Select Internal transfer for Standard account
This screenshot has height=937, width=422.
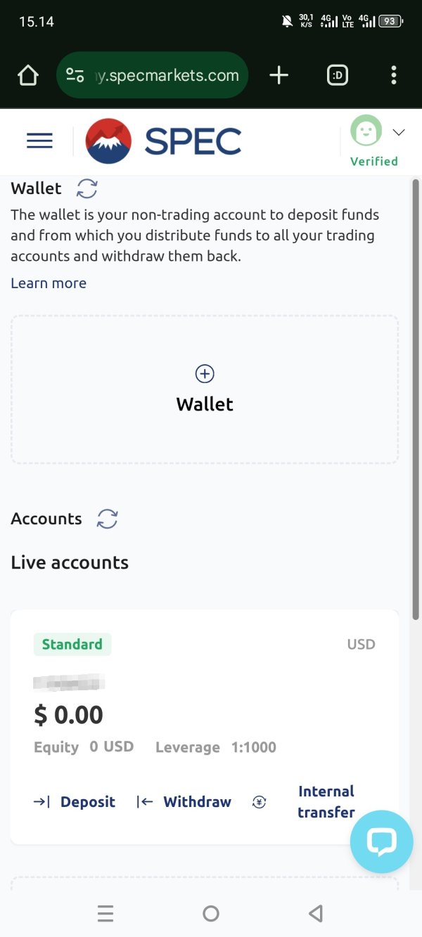click(x=326, y=801)
